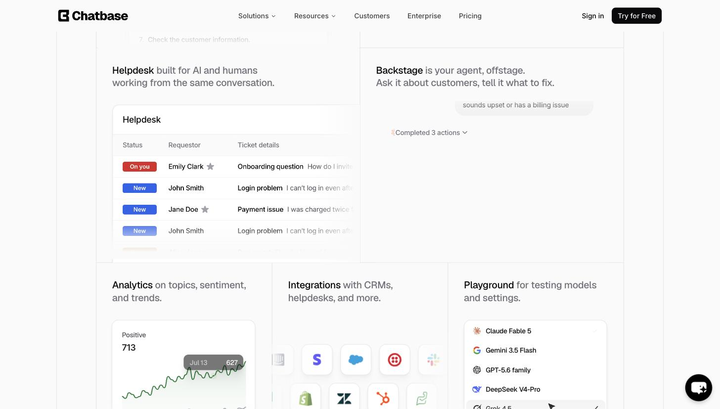This screenshot has width=720, height=409.
Task: Click the On you status badge
Action: [139, 167]
